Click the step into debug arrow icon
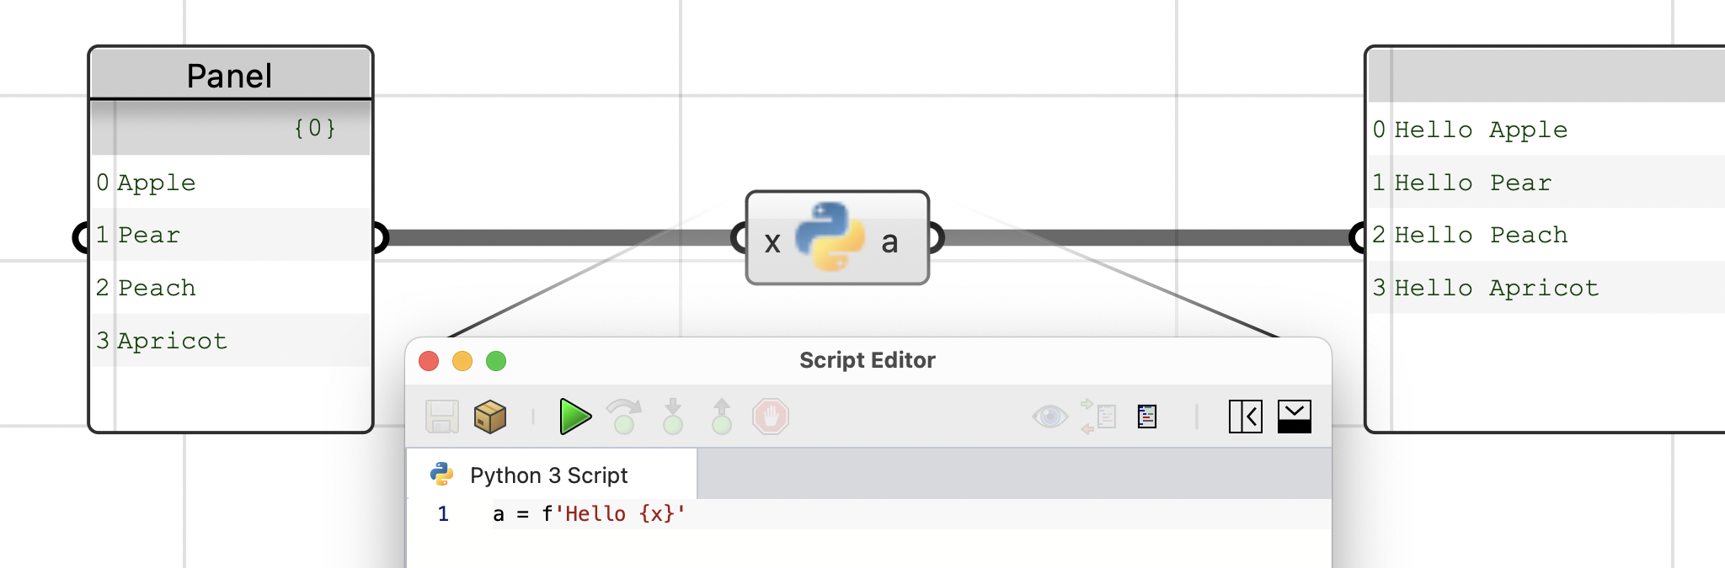Image resolution: width=1725 pixels, height=568 pixels. [672, 416]
